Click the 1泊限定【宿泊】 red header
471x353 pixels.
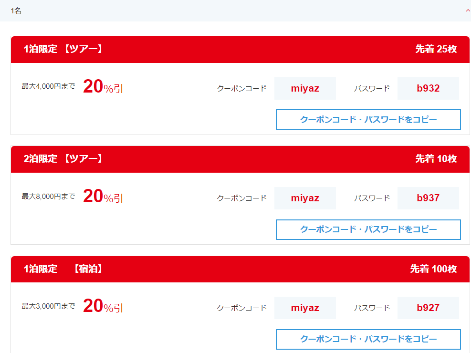point(240,269)
